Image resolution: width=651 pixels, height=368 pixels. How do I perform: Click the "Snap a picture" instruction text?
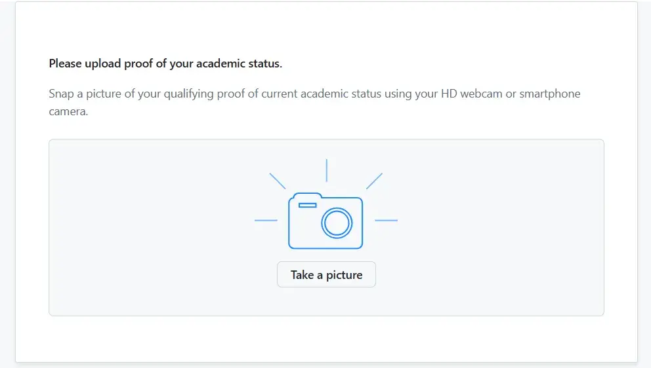tap(85, 94)
